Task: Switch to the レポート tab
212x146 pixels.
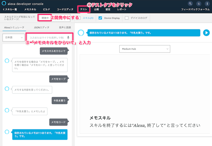Action: (x=122, y=9)
